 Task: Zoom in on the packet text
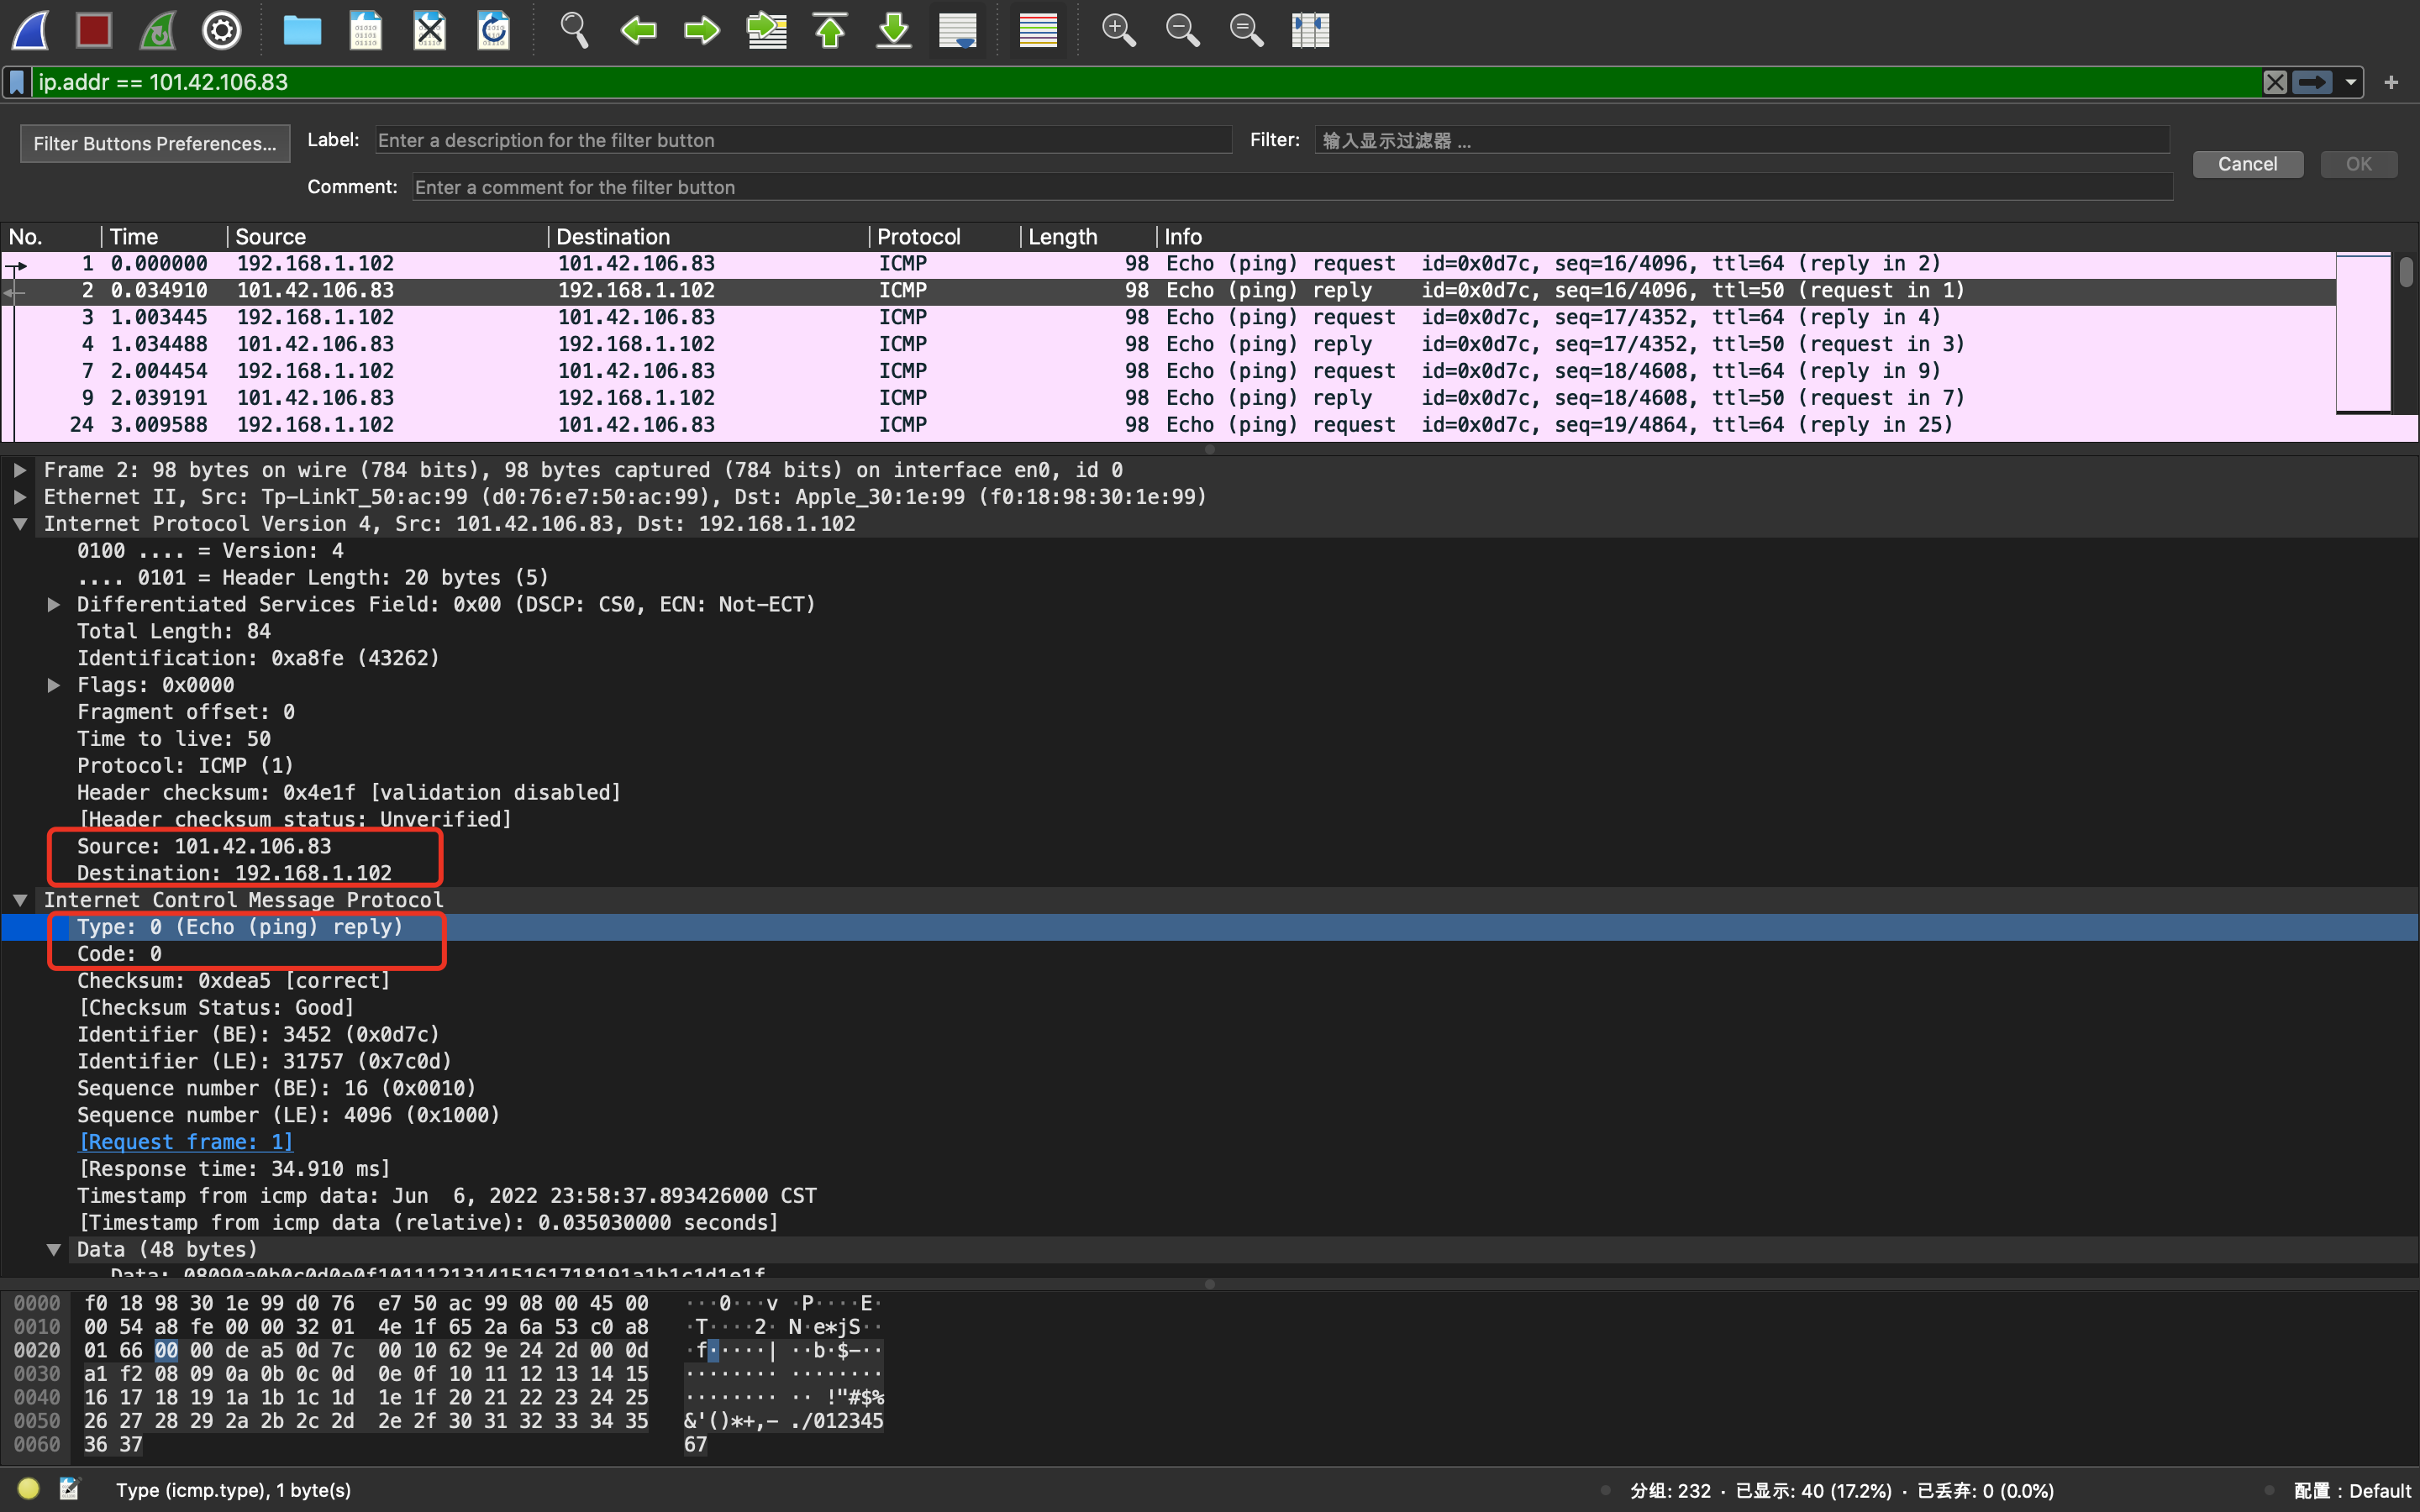click(1118, 31)
